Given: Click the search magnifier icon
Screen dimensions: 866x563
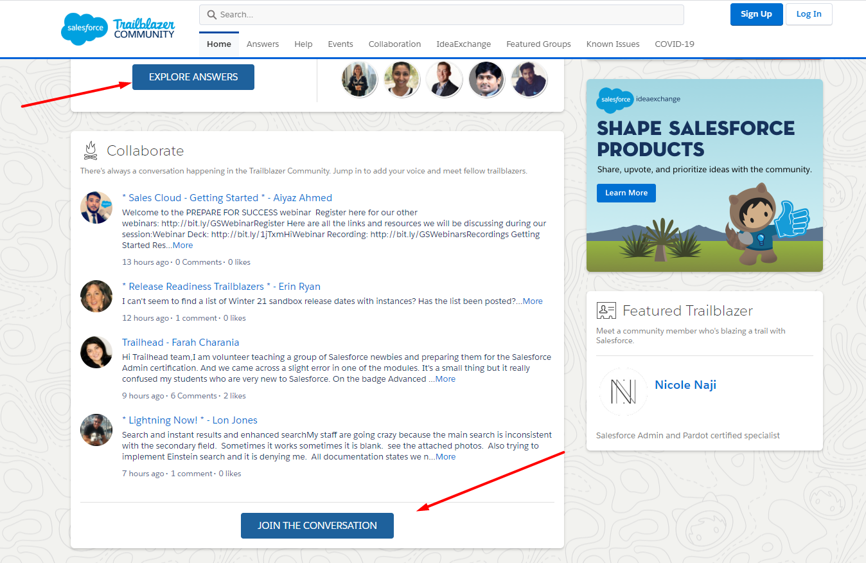Looking at the screenshot, I should click(212, 15).
